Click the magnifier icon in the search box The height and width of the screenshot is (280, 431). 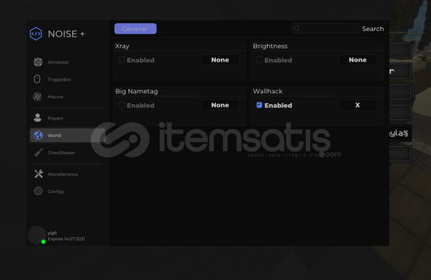(x=297, y=28)
